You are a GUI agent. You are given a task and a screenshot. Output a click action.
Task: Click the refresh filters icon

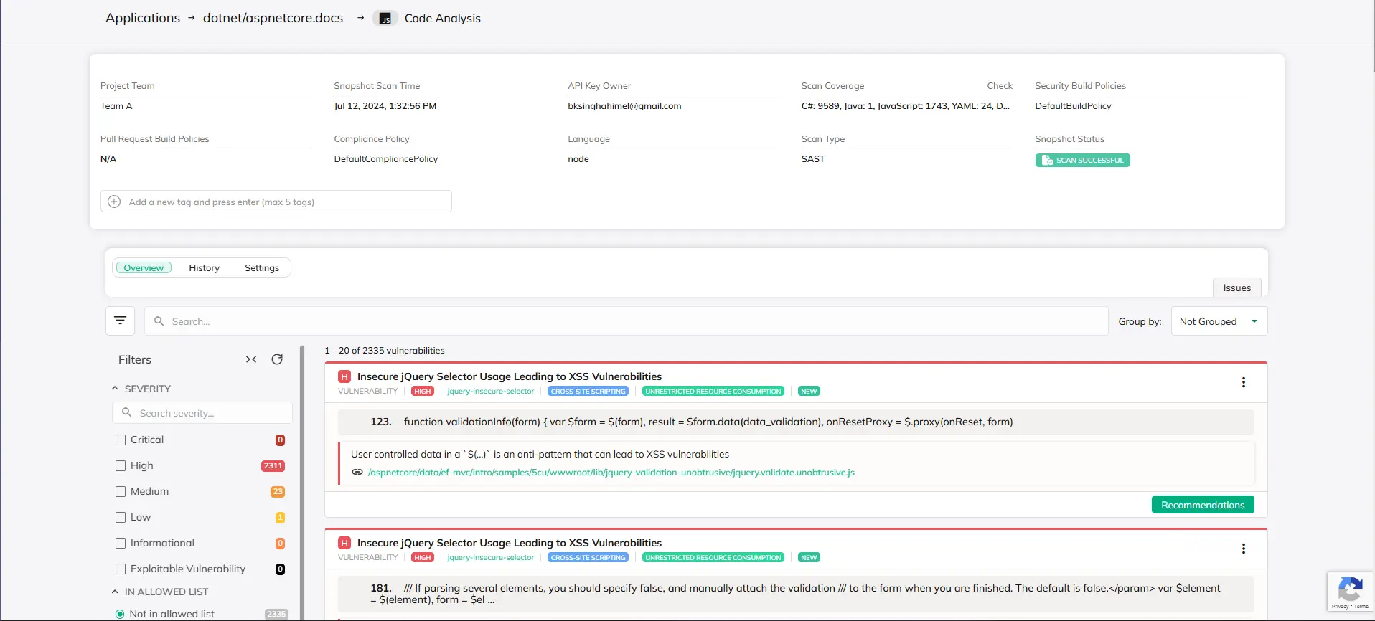point(277,359)
